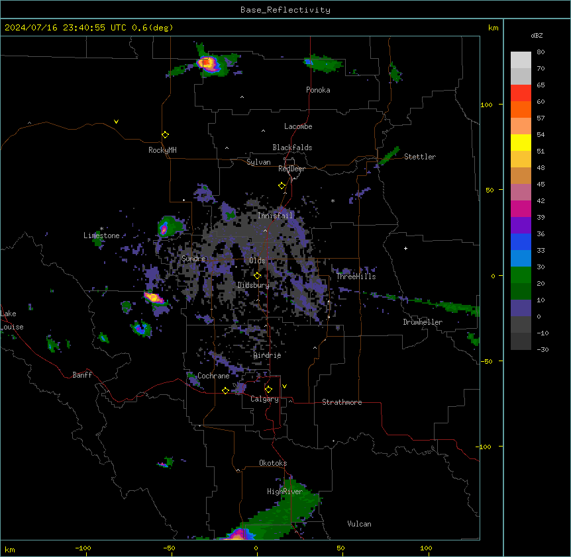Click the 50 tick on the horizontal axis

[340, 548]
